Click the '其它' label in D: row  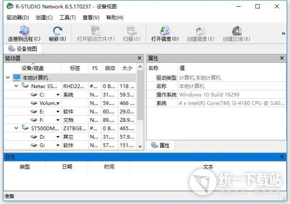68,137
